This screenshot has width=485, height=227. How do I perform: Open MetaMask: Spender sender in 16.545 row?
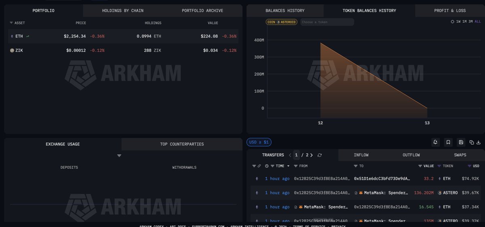click(326, 207)
